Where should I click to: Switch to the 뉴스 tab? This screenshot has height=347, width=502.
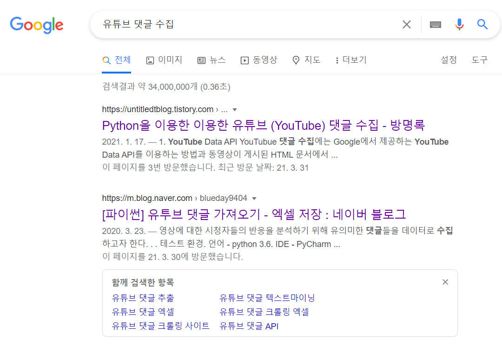click(x=211, y=60)
